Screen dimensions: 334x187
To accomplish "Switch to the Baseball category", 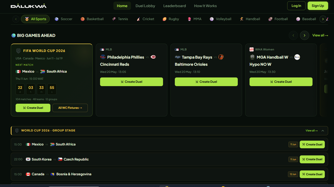I will [306, 19].
